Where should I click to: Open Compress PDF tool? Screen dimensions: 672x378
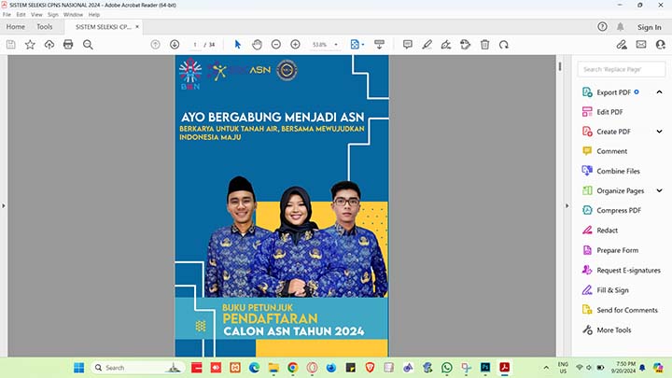619,210
